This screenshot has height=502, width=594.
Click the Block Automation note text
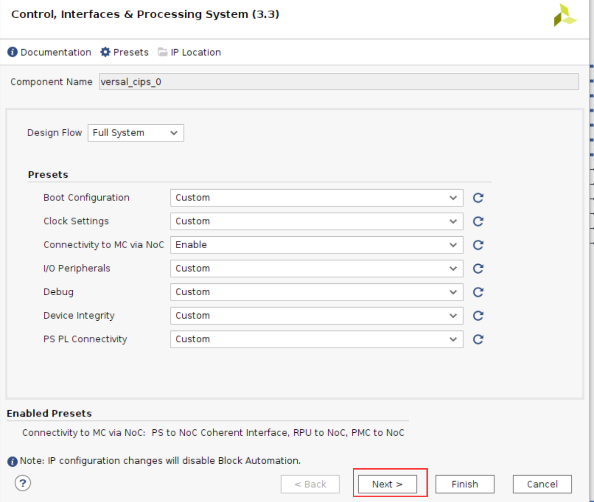pyautogui.click(x=160, y=461)
